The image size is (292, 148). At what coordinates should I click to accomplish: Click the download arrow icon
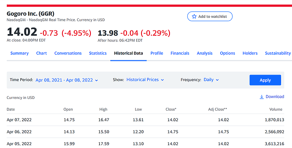262,97
